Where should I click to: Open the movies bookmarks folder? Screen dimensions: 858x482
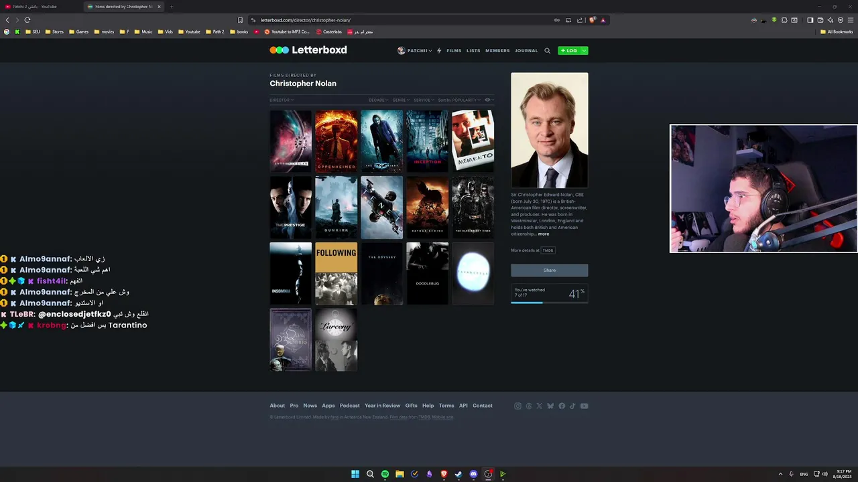(x=104, y=31)
